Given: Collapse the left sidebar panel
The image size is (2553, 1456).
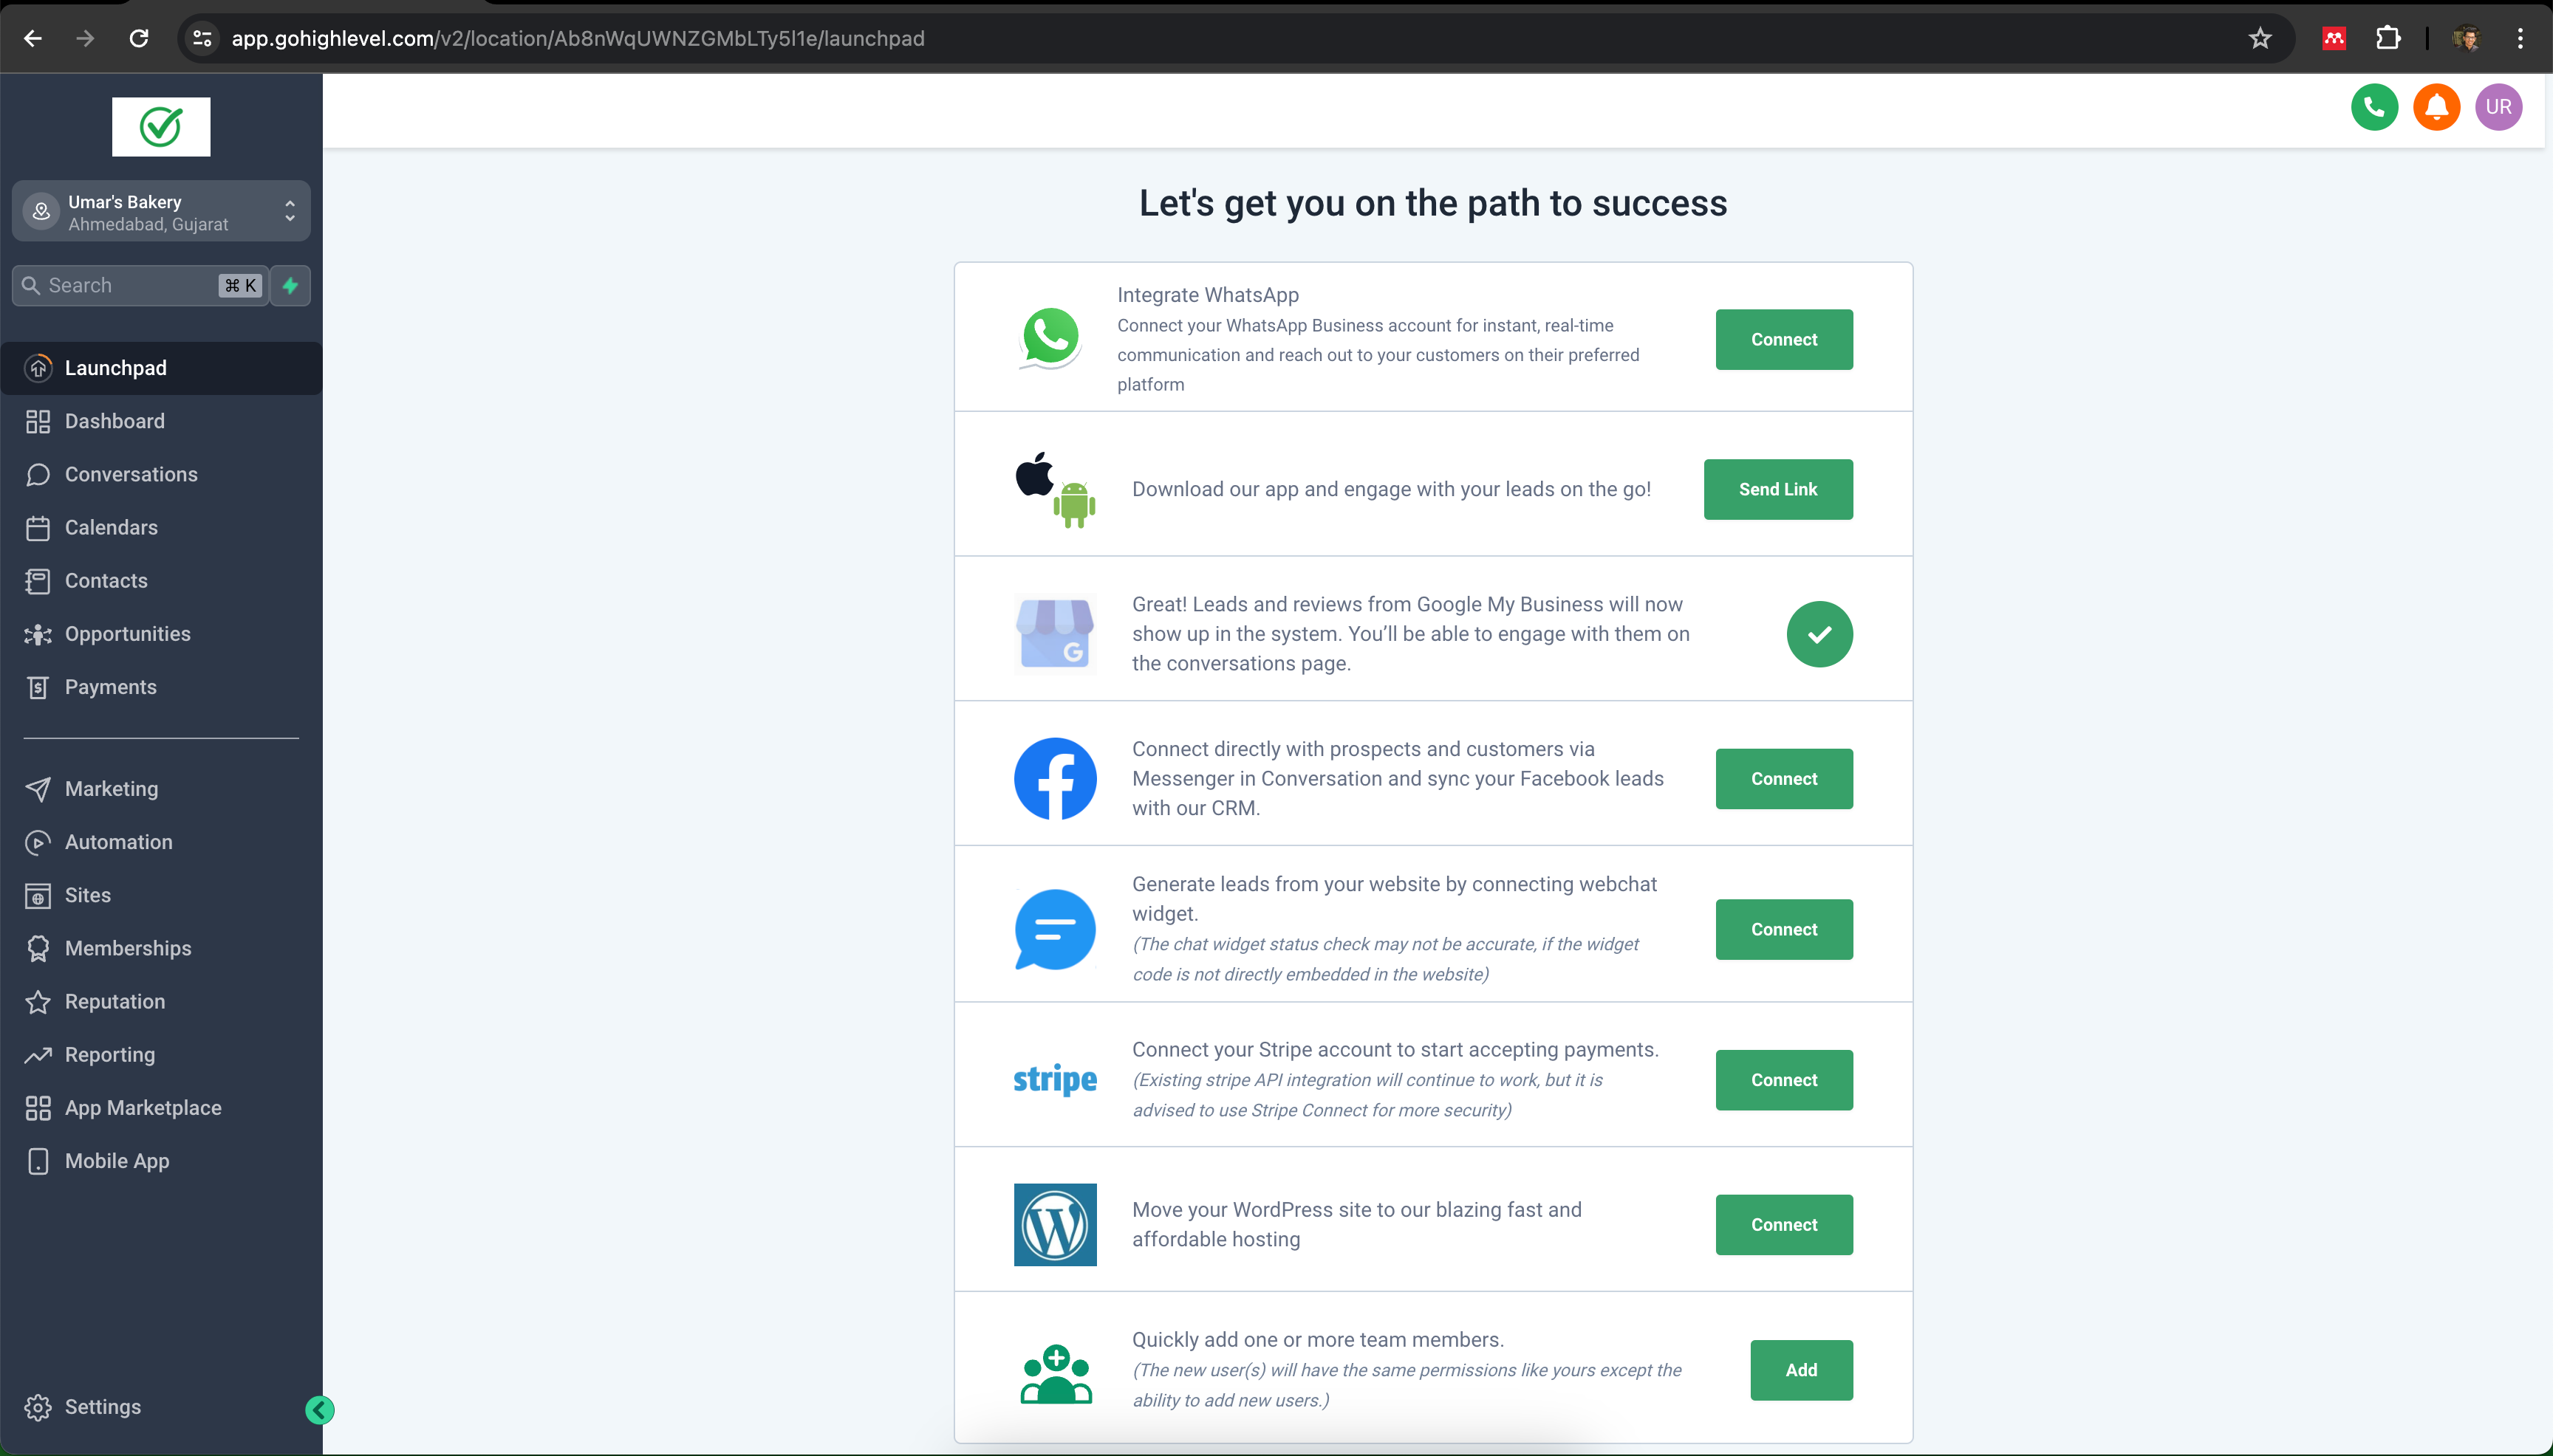Looking at the screenshot, I should (319, 1410).
